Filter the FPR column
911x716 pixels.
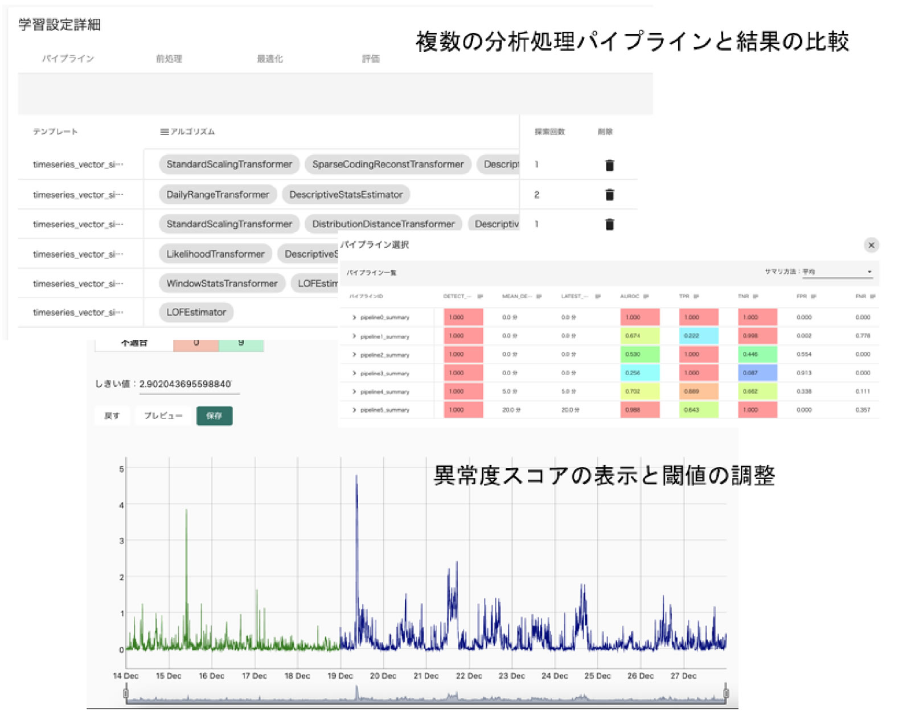(x=813, y=297)
